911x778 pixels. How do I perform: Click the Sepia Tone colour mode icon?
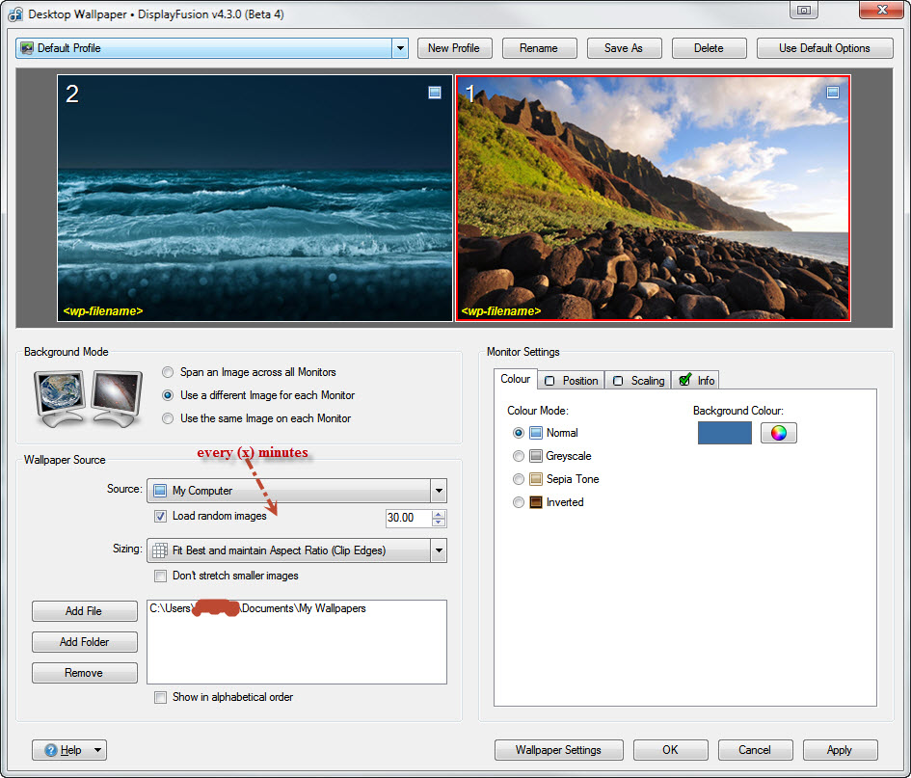tap(536, 479)
